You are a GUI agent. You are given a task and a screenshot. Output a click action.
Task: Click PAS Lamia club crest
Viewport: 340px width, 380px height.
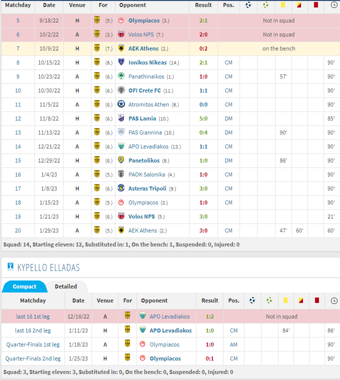[121, 118]
